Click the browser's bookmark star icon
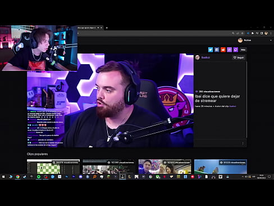Viewport: 274px width, 206px height. pos(242,33)
